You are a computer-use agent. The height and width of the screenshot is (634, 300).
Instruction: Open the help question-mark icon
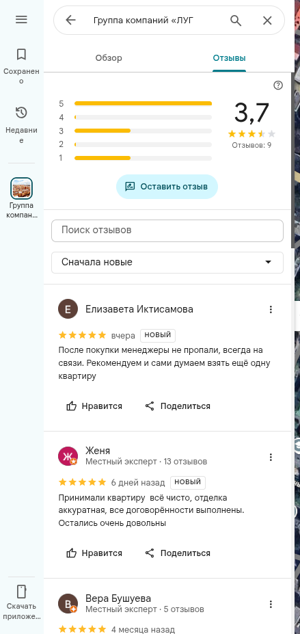278,85
